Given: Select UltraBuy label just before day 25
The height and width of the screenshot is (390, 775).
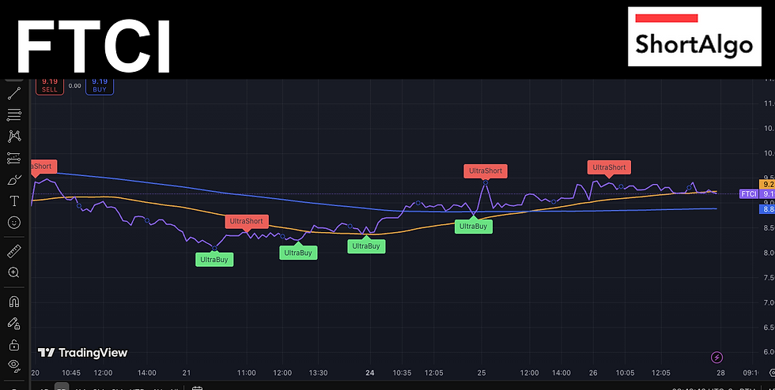Looking at the screenshot, I should [474, 227].
